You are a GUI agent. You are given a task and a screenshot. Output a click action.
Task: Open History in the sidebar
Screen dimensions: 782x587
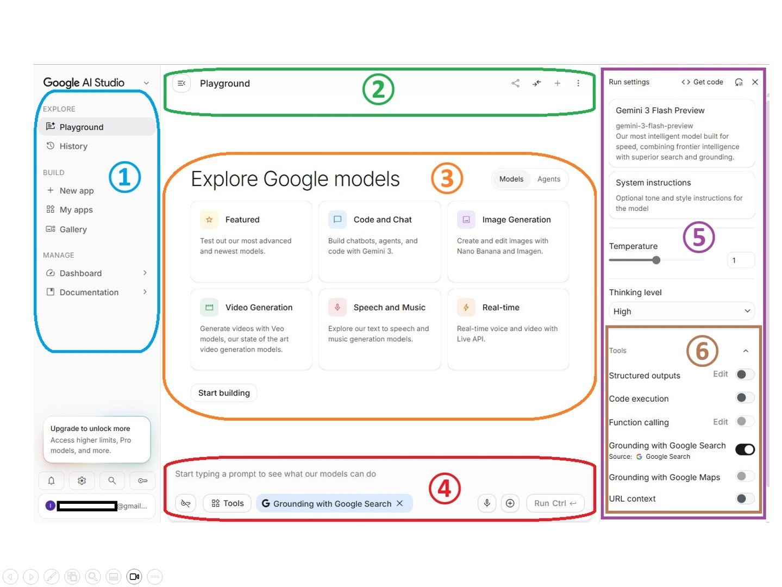(x=97, y=146)
